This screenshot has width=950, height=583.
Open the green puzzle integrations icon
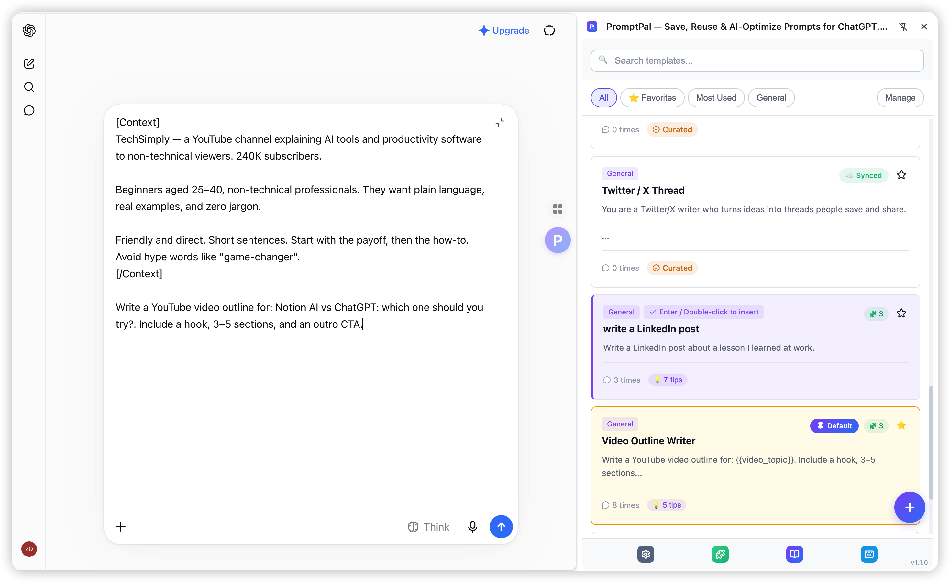pos(720,554)
